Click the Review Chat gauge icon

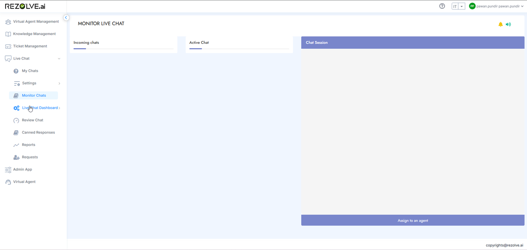click(16, 120)
